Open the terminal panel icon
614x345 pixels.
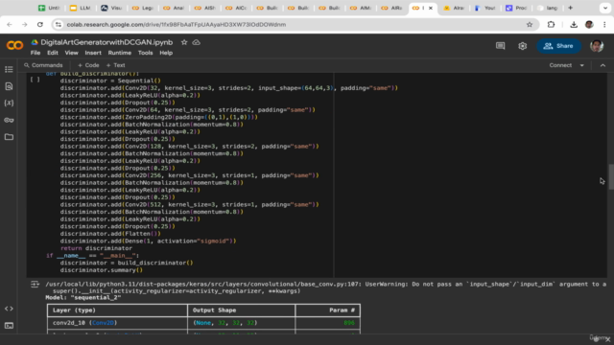[x=9, y=326]
